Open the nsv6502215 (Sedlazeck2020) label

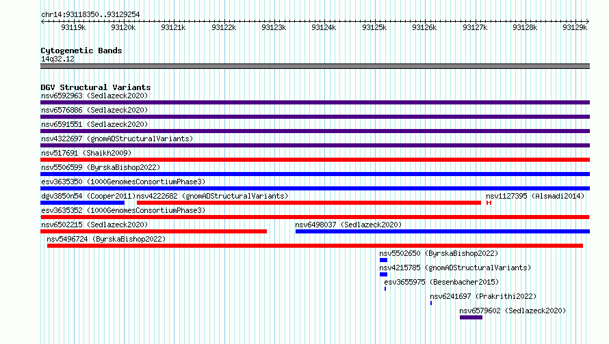(94, 225)
